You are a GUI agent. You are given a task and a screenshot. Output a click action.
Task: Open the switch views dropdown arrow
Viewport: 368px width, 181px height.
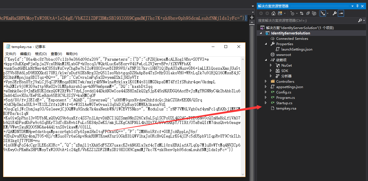pos(285,14)
